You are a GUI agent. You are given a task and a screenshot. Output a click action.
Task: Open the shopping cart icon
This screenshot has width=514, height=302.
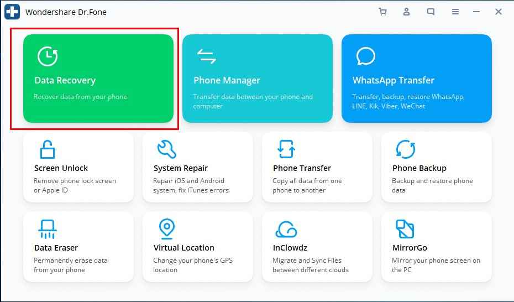tap(382, 12)
